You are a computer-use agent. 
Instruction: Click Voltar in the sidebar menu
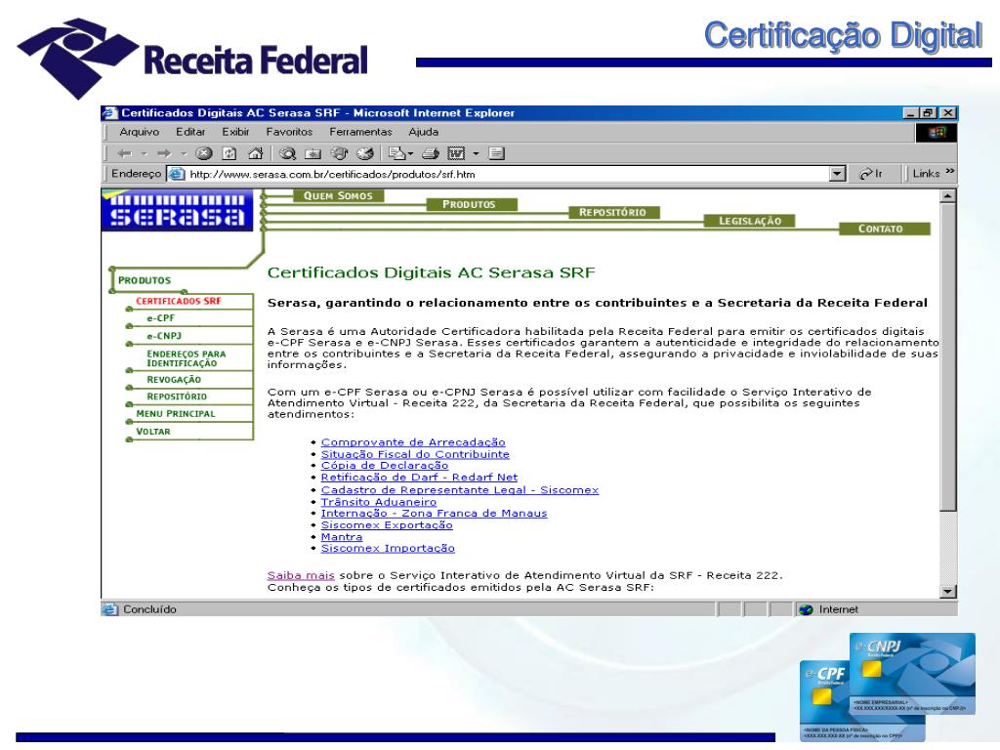tap(153, 432)
